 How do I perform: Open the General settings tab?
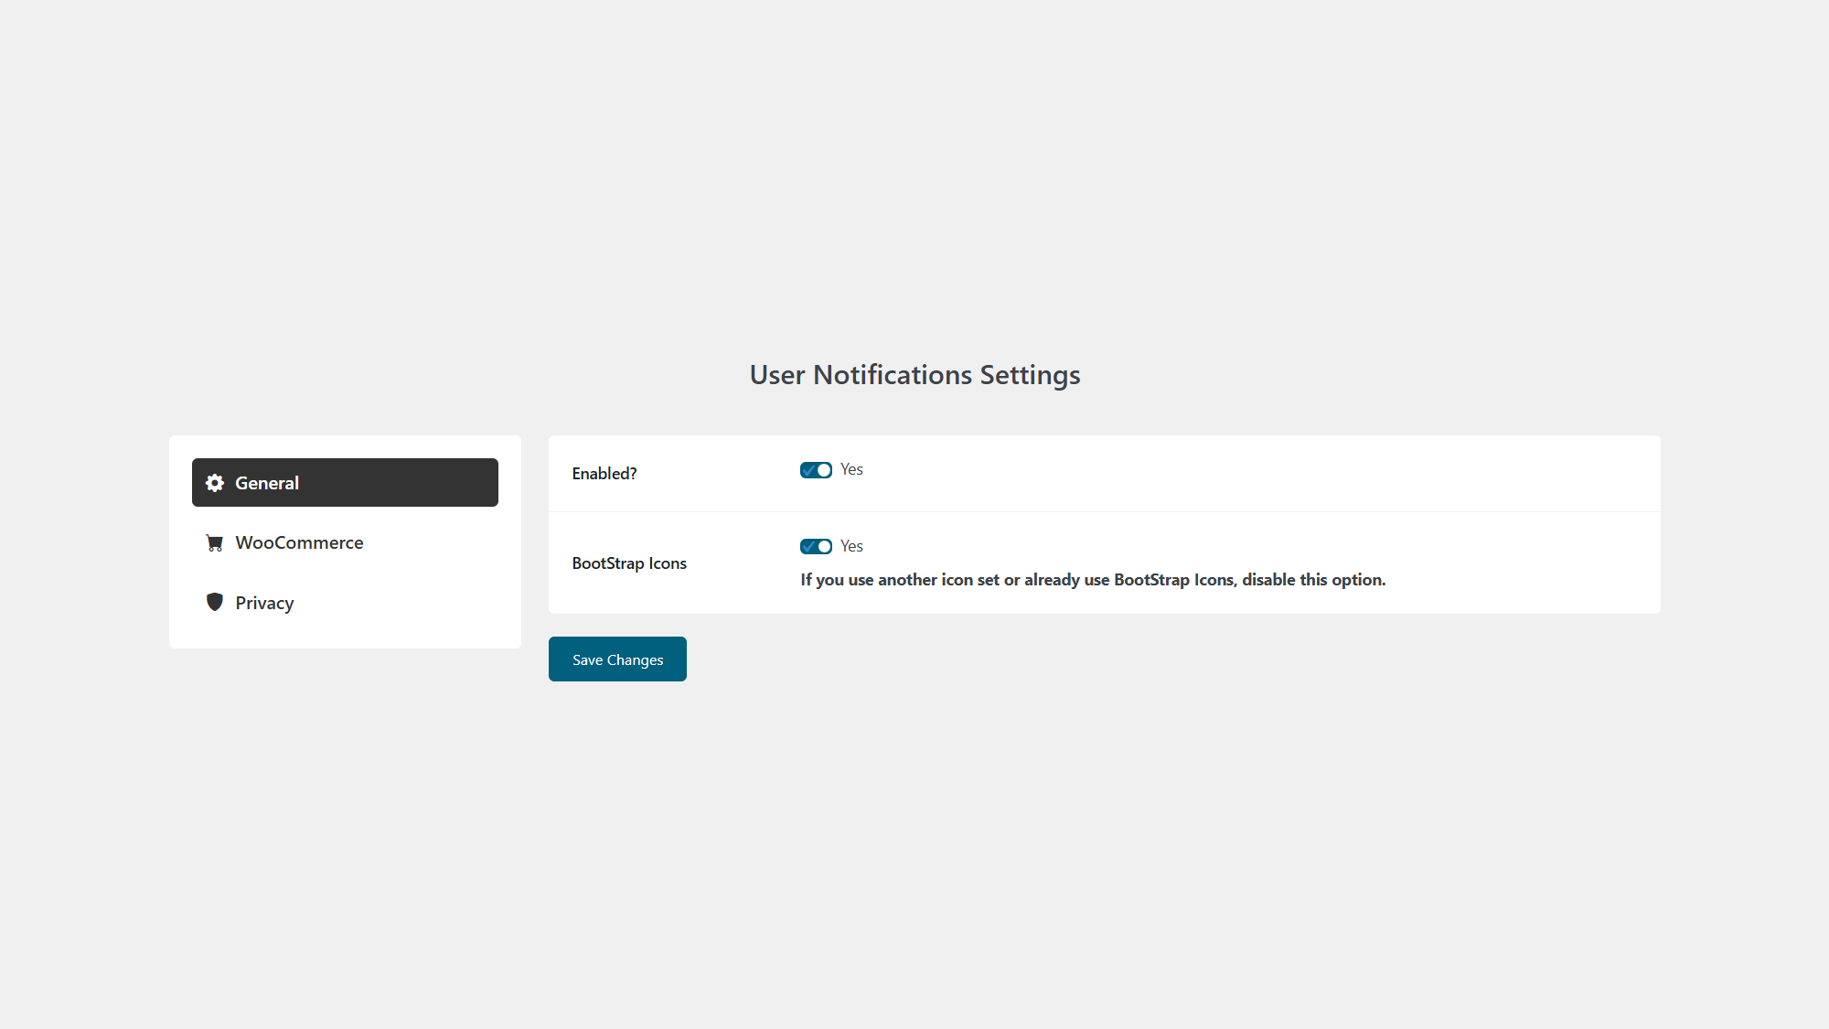tap(345, 482)
